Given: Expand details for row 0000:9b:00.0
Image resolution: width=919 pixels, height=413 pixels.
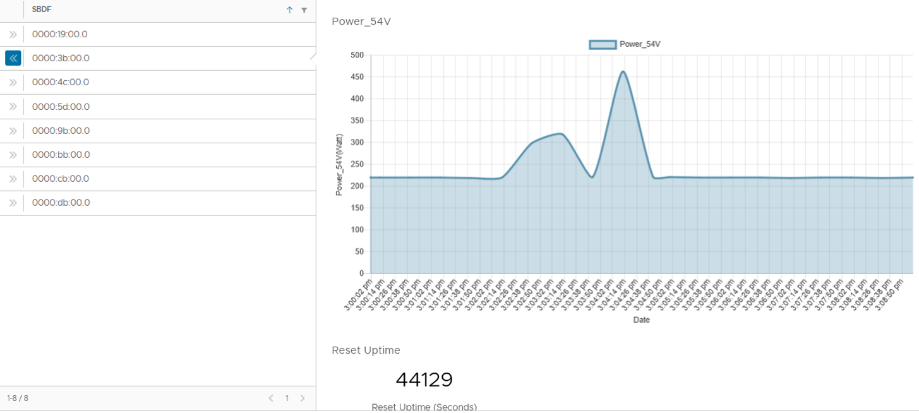Looking at the screenshot, I should [x=13, y=131].
